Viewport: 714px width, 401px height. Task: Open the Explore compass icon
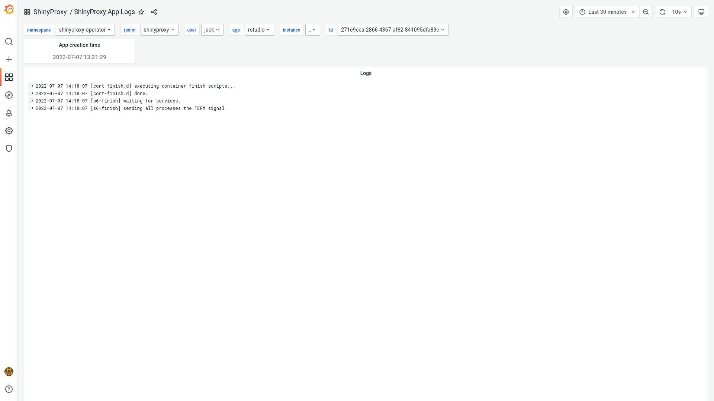[9, 95]
